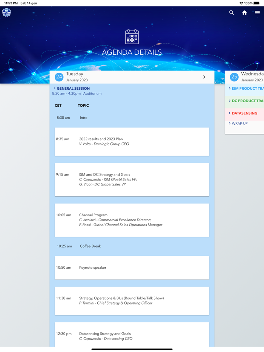Screen dimensions: 264x352
Task: Open 2022 results and 2023 Plan card
Action: [132, 142]
